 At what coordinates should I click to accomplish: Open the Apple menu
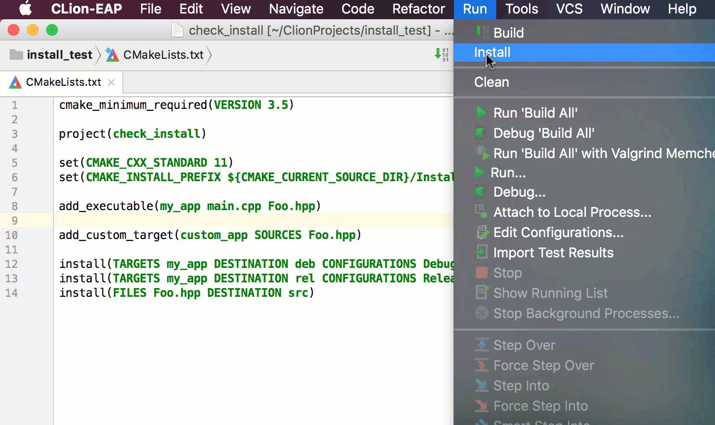point(25,9)
